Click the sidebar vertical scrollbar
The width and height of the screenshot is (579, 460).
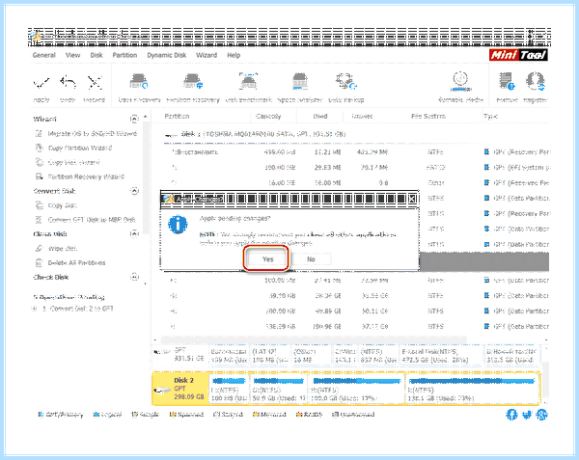pyautogui.click(x=146, y=177)
